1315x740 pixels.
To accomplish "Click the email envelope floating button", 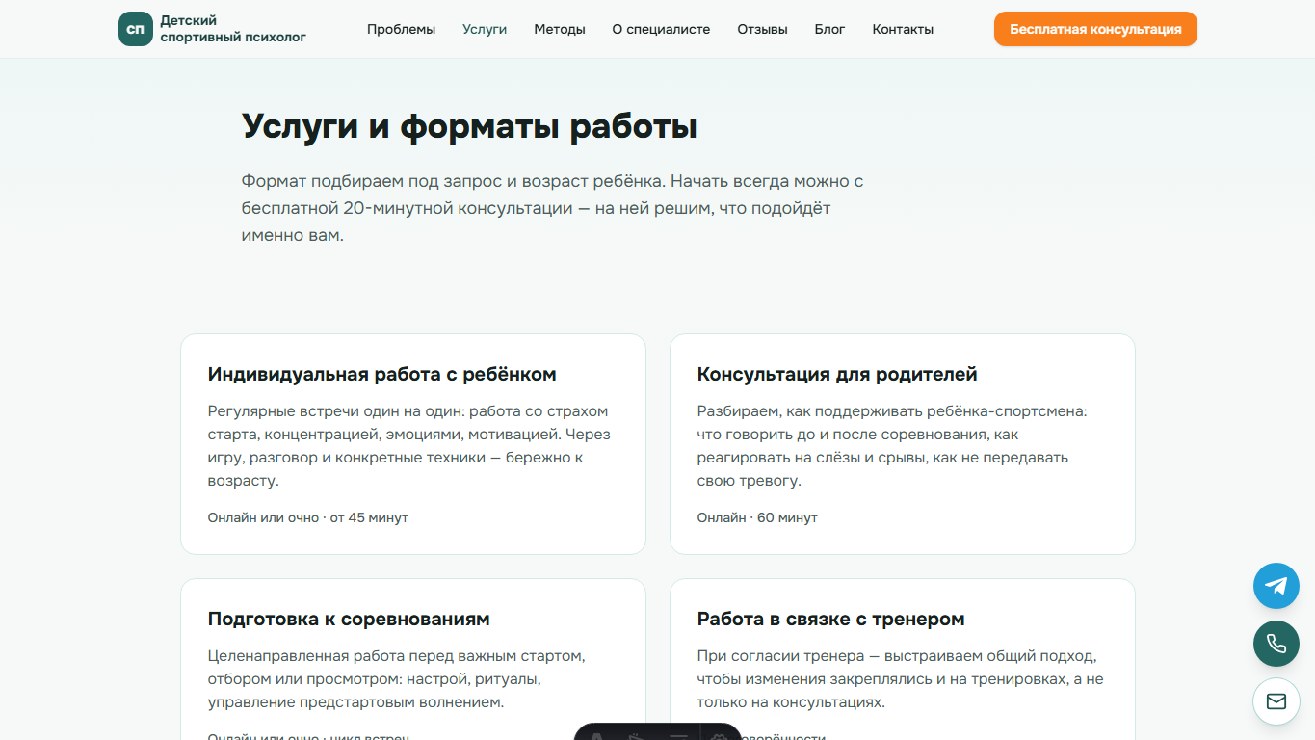I will click(1276, 701).
